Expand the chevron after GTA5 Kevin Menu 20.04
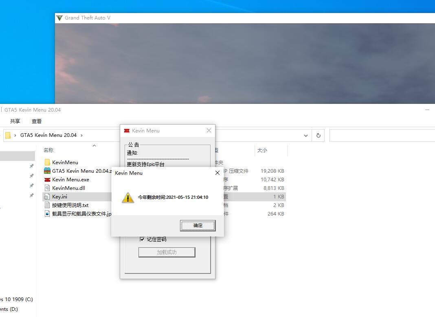The height and width of the screenshot is (317, 435). click(81, 135)
